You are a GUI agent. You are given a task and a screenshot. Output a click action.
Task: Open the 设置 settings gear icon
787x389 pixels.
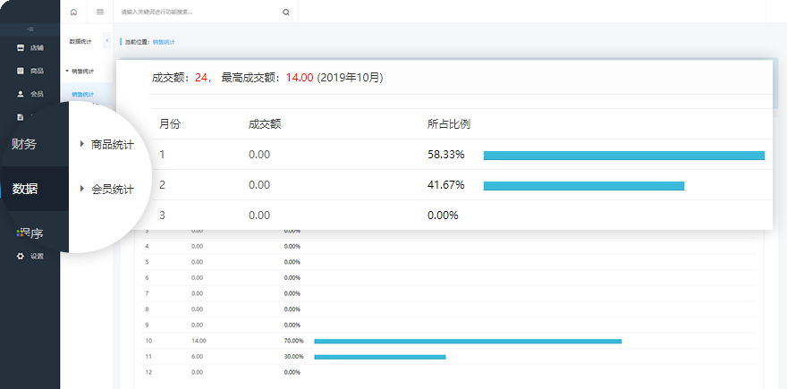tap(21, 256)
